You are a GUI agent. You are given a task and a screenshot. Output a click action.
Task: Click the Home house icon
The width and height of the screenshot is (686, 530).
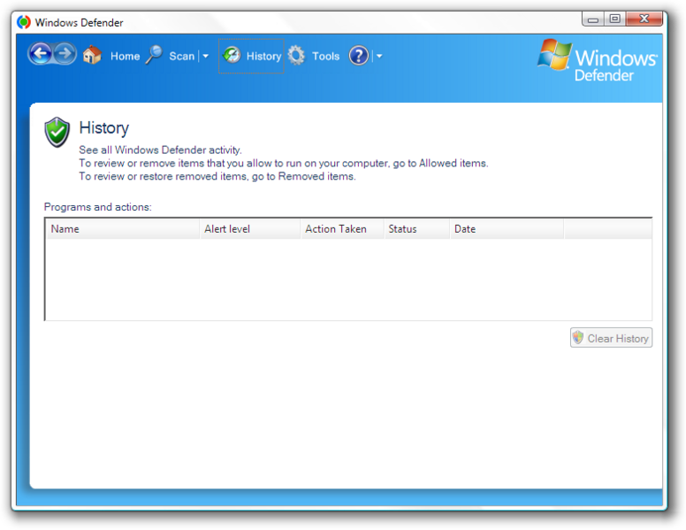coord(92,55)
